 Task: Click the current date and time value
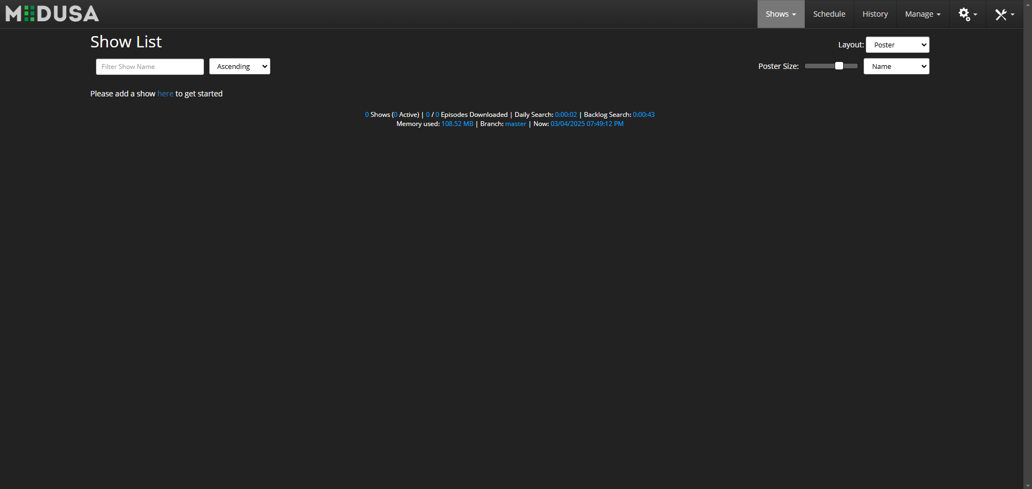(x=586, y=124)
